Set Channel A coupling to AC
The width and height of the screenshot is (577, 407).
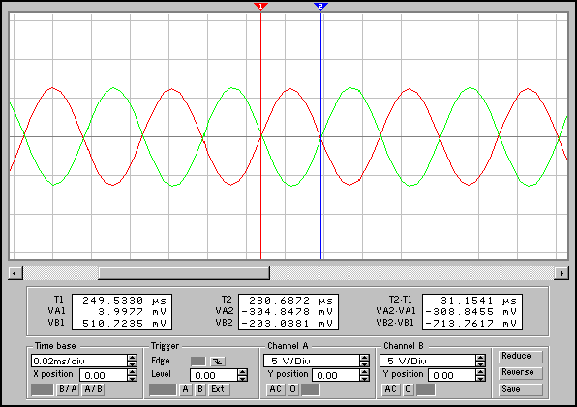click(275, 389)
